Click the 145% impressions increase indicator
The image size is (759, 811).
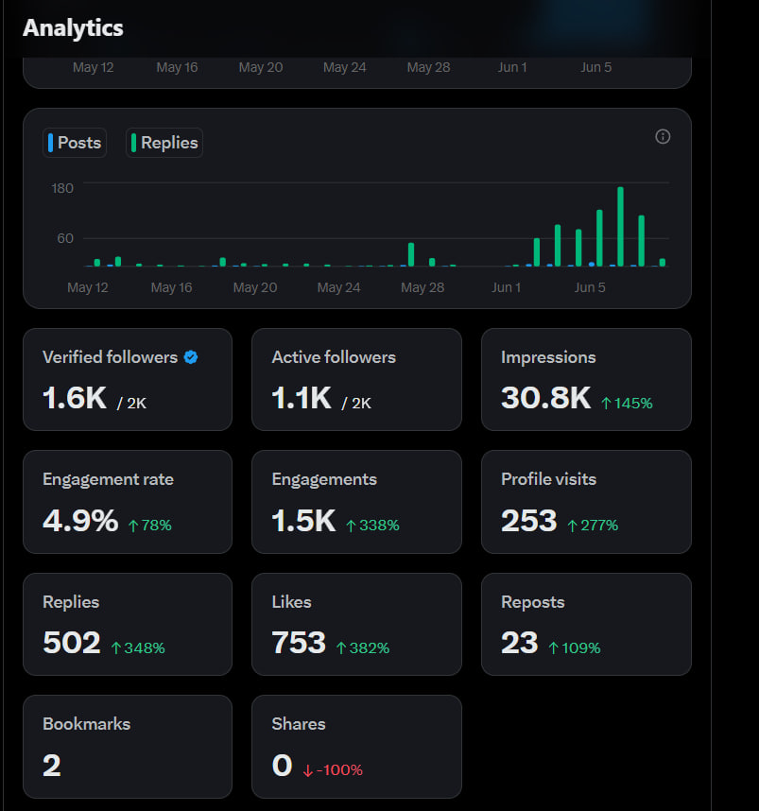(x=627, y=403)
